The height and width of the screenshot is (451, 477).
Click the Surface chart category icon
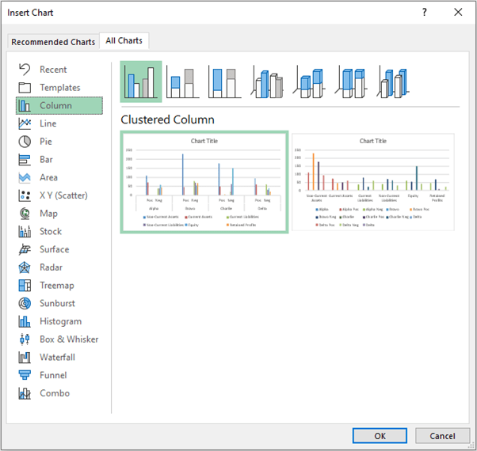click(25, 249)
